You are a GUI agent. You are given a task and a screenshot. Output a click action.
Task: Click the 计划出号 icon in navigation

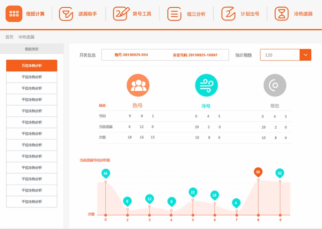[x=228, y=14]
